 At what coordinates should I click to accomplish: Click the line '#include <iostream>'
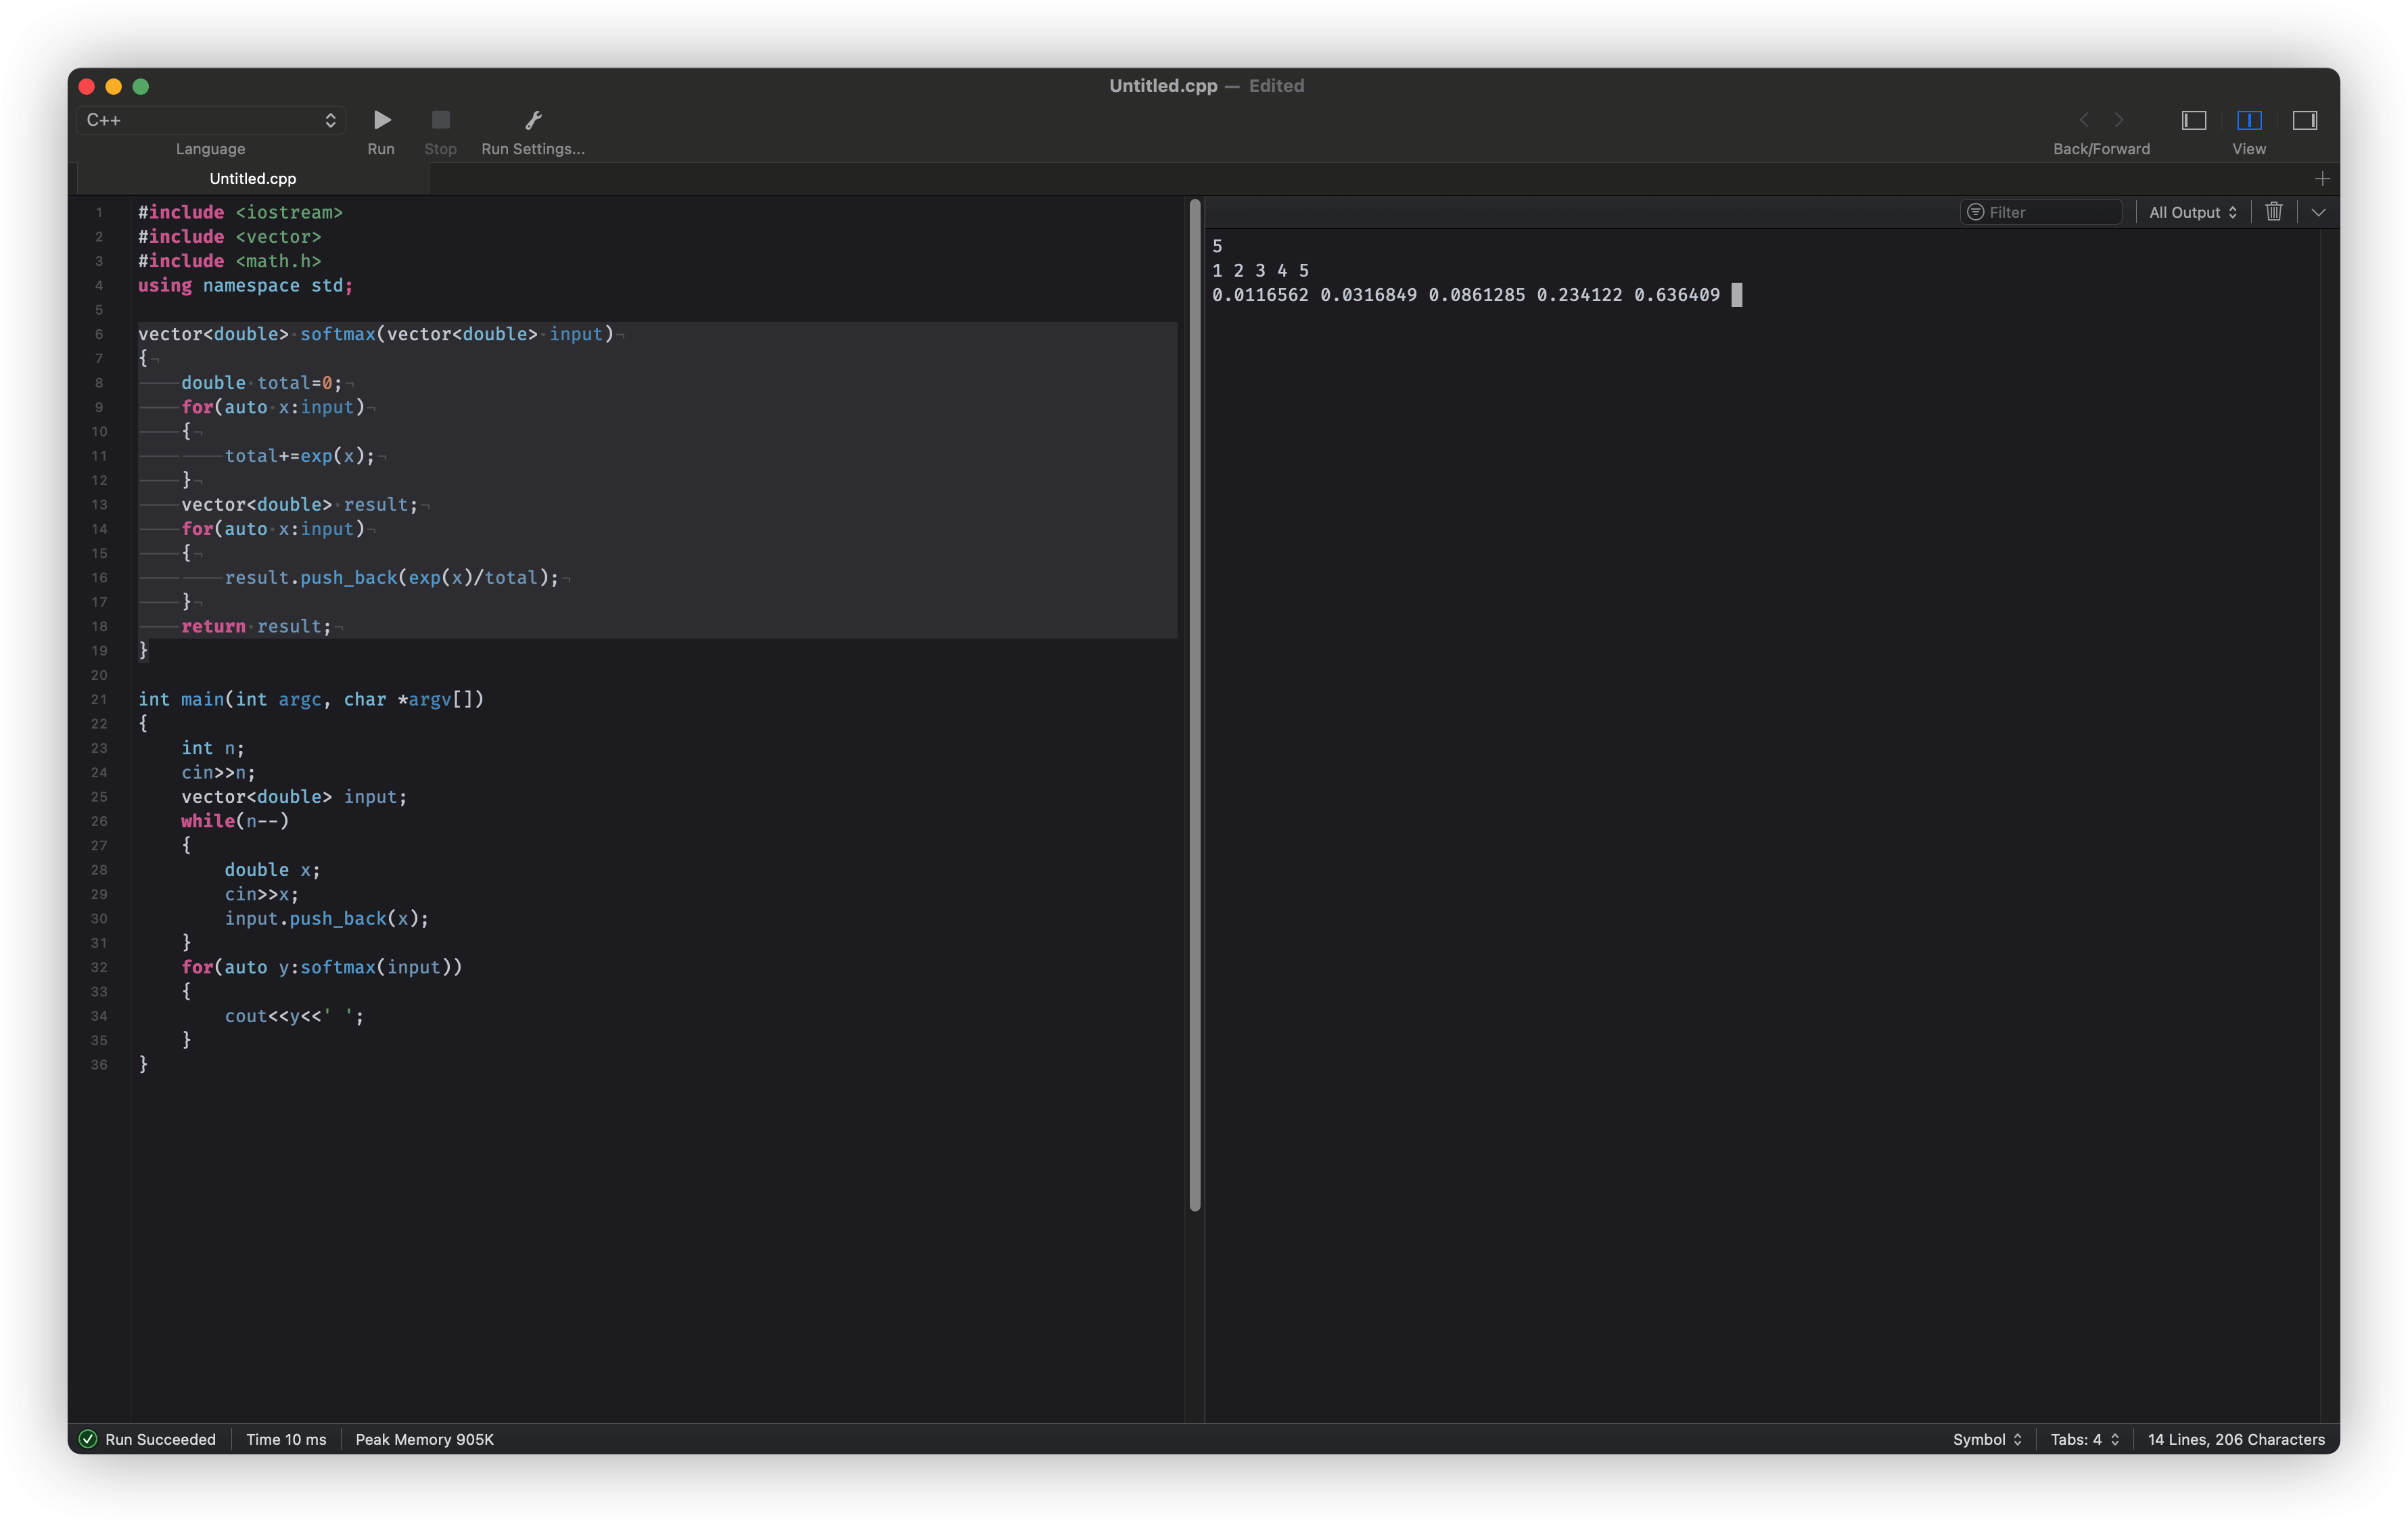pos(240,212)
